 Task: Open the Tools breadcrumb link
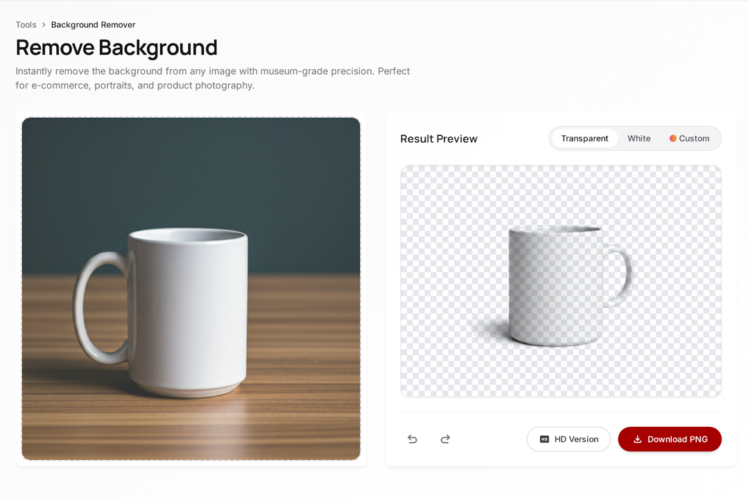(x=26, y=24)
